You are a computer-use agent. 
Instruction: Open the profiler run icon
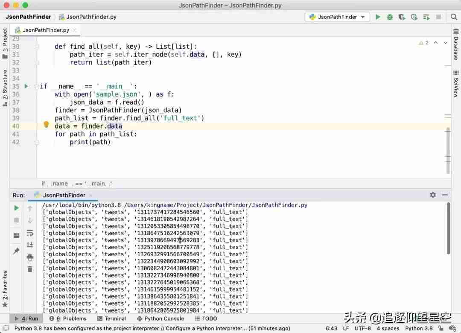click(x=414, y=17)
